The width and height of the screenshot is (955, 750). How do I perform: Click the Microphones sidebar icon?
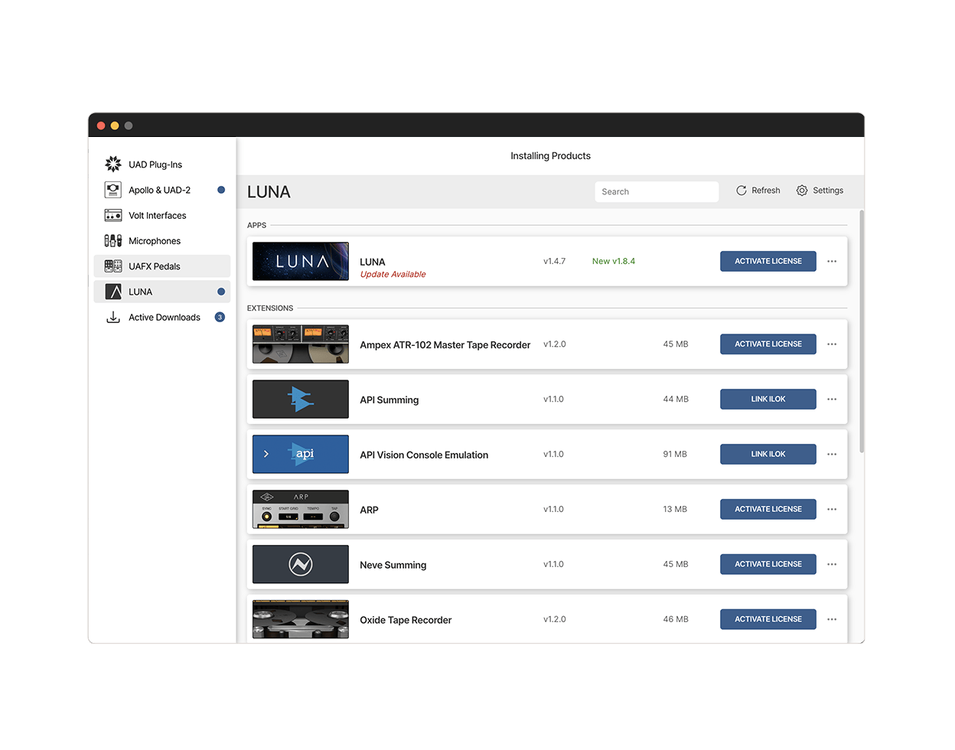[x=113, y=241]
